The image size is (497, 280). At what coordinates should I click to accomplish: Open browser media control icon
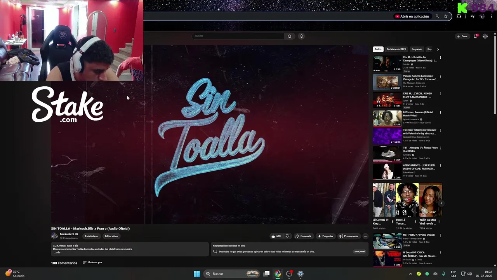click(473, 16)
